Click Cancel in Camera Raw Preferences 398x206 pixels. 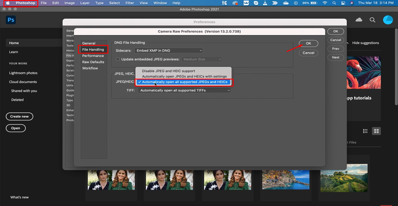click(x=308, y=53)
